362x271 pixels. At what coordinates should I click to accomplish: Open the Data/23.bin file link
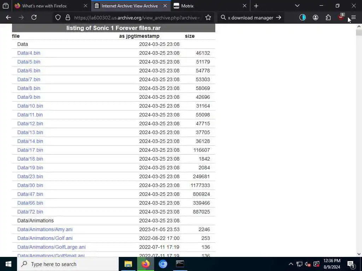(30, 176)
